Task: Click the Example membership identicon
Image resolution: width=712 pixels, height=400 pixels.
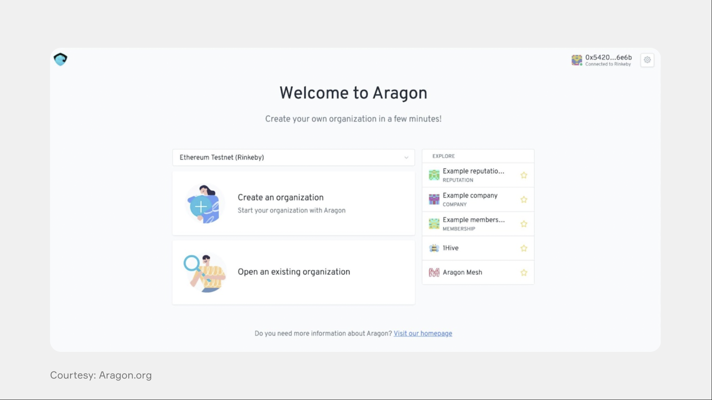Action: pos(434,224)
